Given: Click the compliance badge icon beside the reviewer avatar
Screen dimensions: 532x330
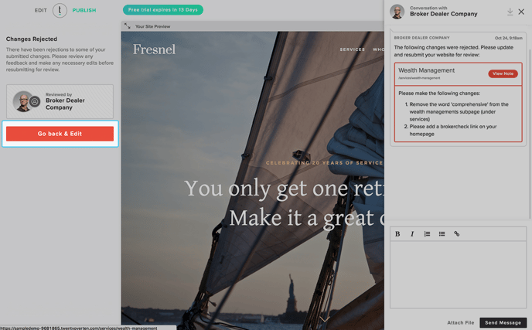Looking at the screenshot, I should (35, 101).
